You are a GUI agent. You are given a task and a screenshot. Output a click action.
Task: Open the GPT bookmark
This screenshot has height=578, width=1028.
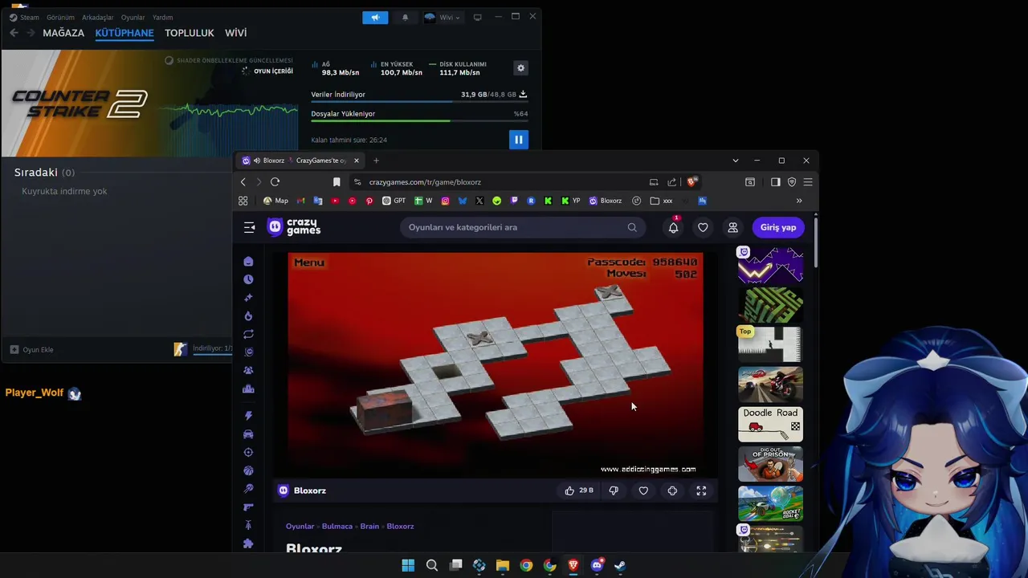point(394,201)
